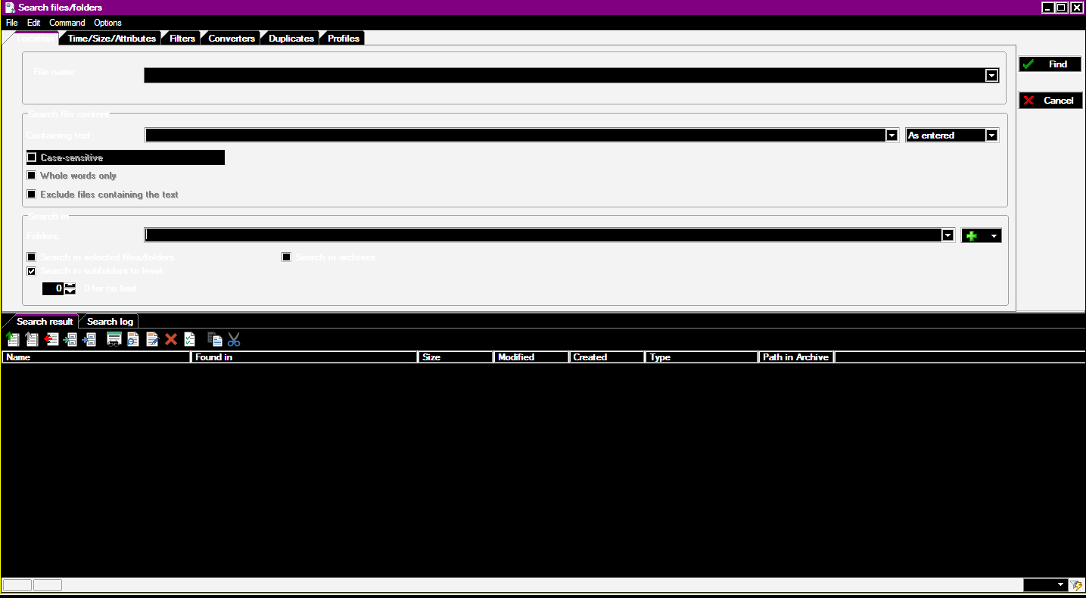Sort results by Name column
This screenshot has height=598, width=1086.
point(95,357)
